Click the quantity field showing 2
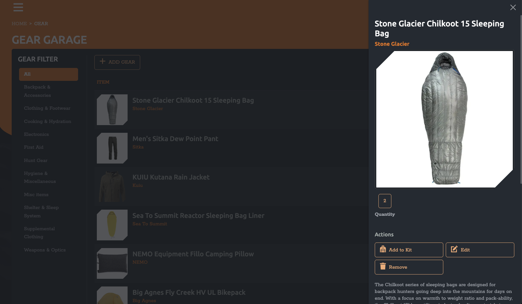 click(385, 201)
